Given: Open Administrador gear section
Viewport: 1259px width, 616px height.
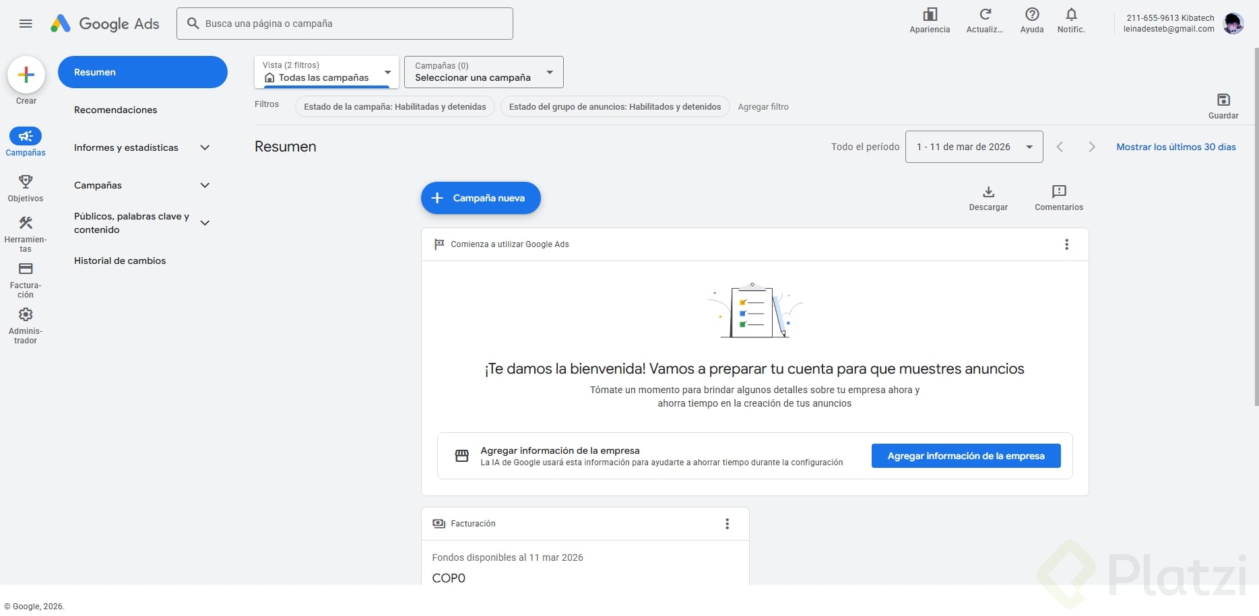Looking at the screenshot, I should [26, 314].
